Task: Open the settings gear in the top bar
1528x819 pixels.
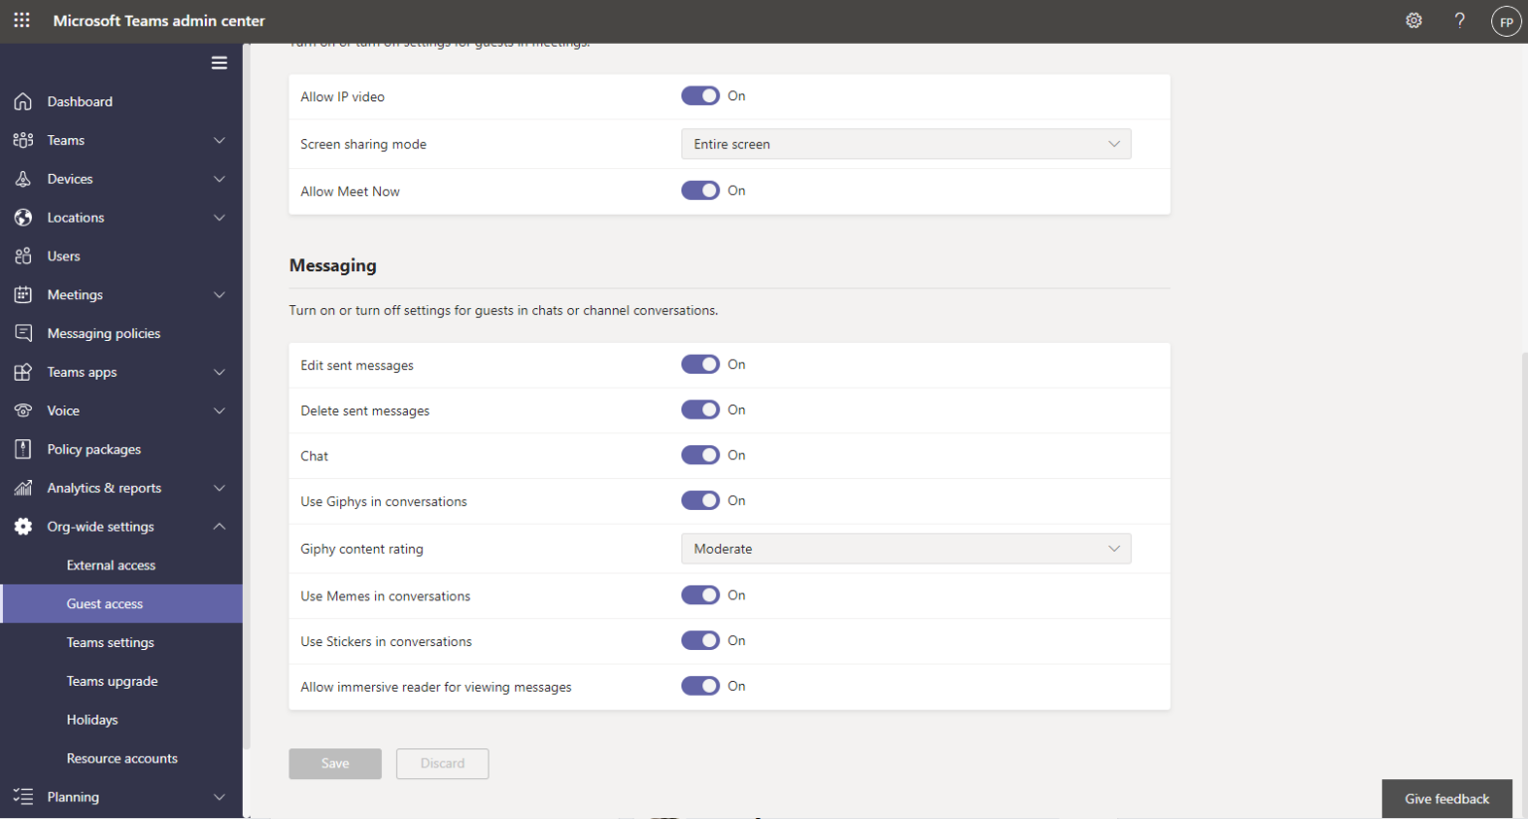Action: click(x=1414, y=20)
